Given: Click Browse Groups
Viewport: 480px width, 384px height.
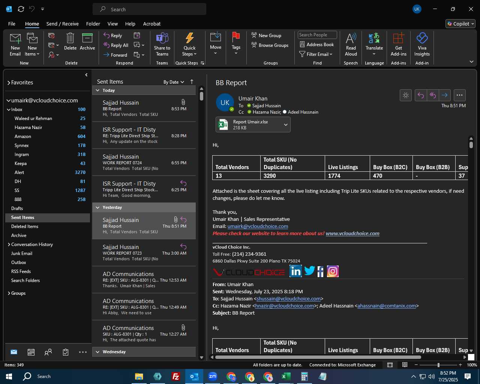Looking at the screenshot, I should [270, 45].
